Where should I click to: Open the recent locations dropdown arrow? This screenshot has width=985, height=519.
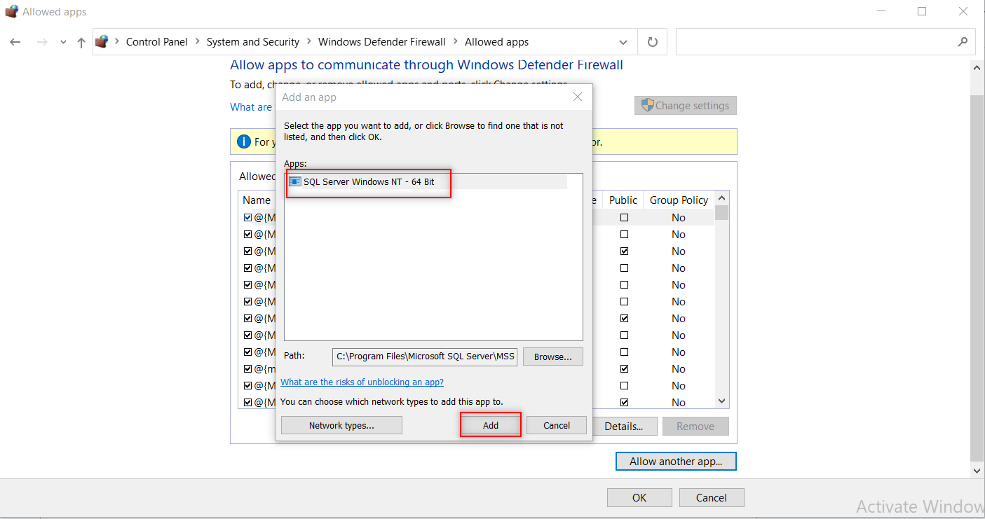[x=63, y=43]
